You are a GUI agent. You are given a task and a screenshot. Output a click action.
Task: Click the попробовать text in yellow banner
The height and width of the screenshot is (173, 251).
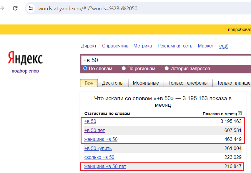pos(240,29)
